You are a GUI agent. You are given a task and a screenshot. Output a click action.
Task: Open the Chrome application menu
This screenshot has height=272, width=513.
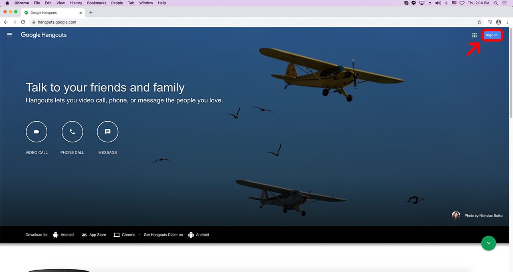[22, 3]
